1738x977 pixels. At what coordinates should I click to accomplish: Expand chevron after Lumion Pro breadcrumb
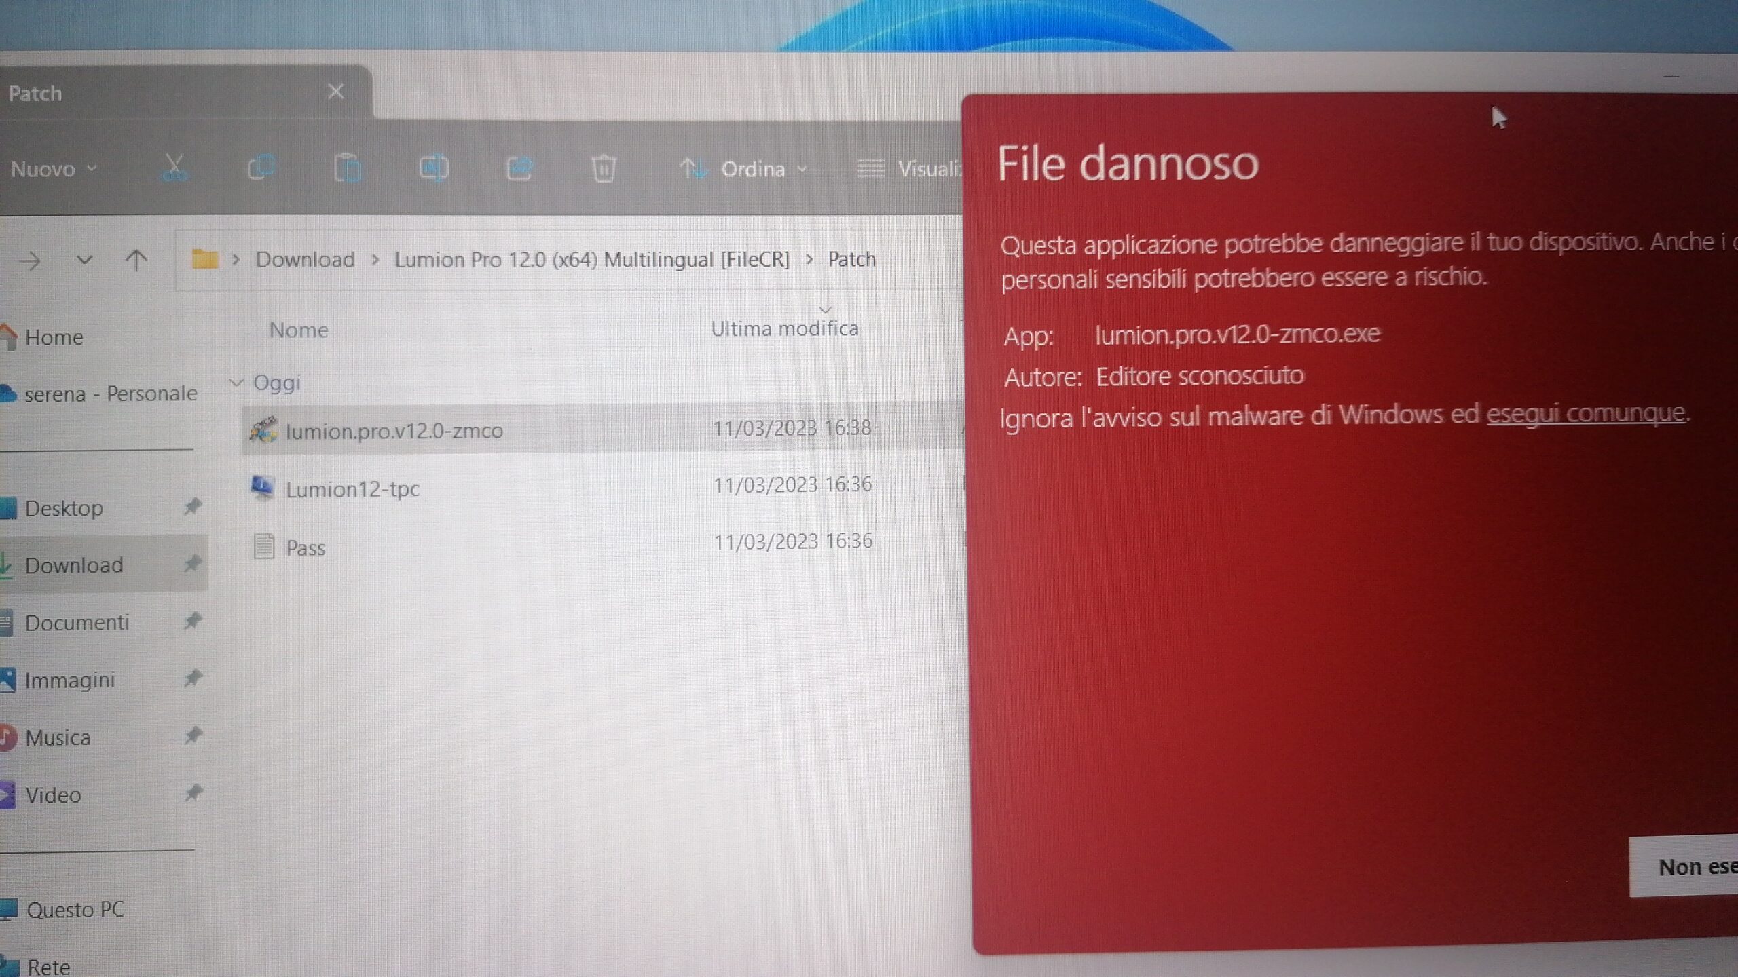(x=809, y=260)
